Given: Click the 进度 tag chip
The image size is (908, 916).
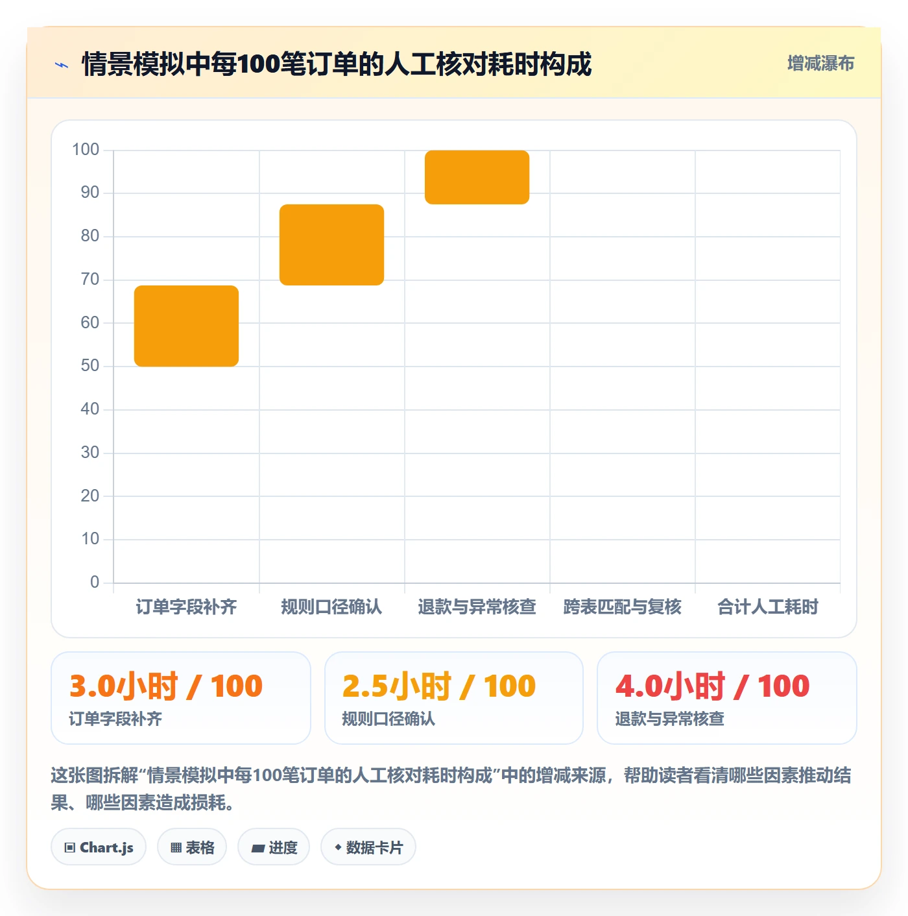Looking at the screenshot, I should pyautogui.click(x=274, y=847).
